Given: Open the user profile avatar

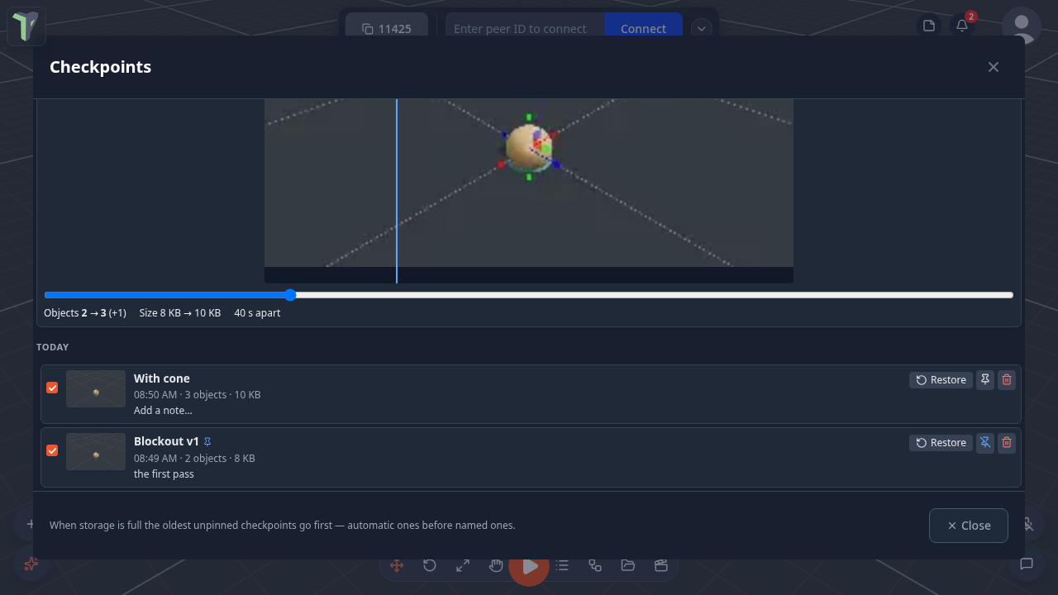Looking at the screenshot, I should (x=1022, y=26).
